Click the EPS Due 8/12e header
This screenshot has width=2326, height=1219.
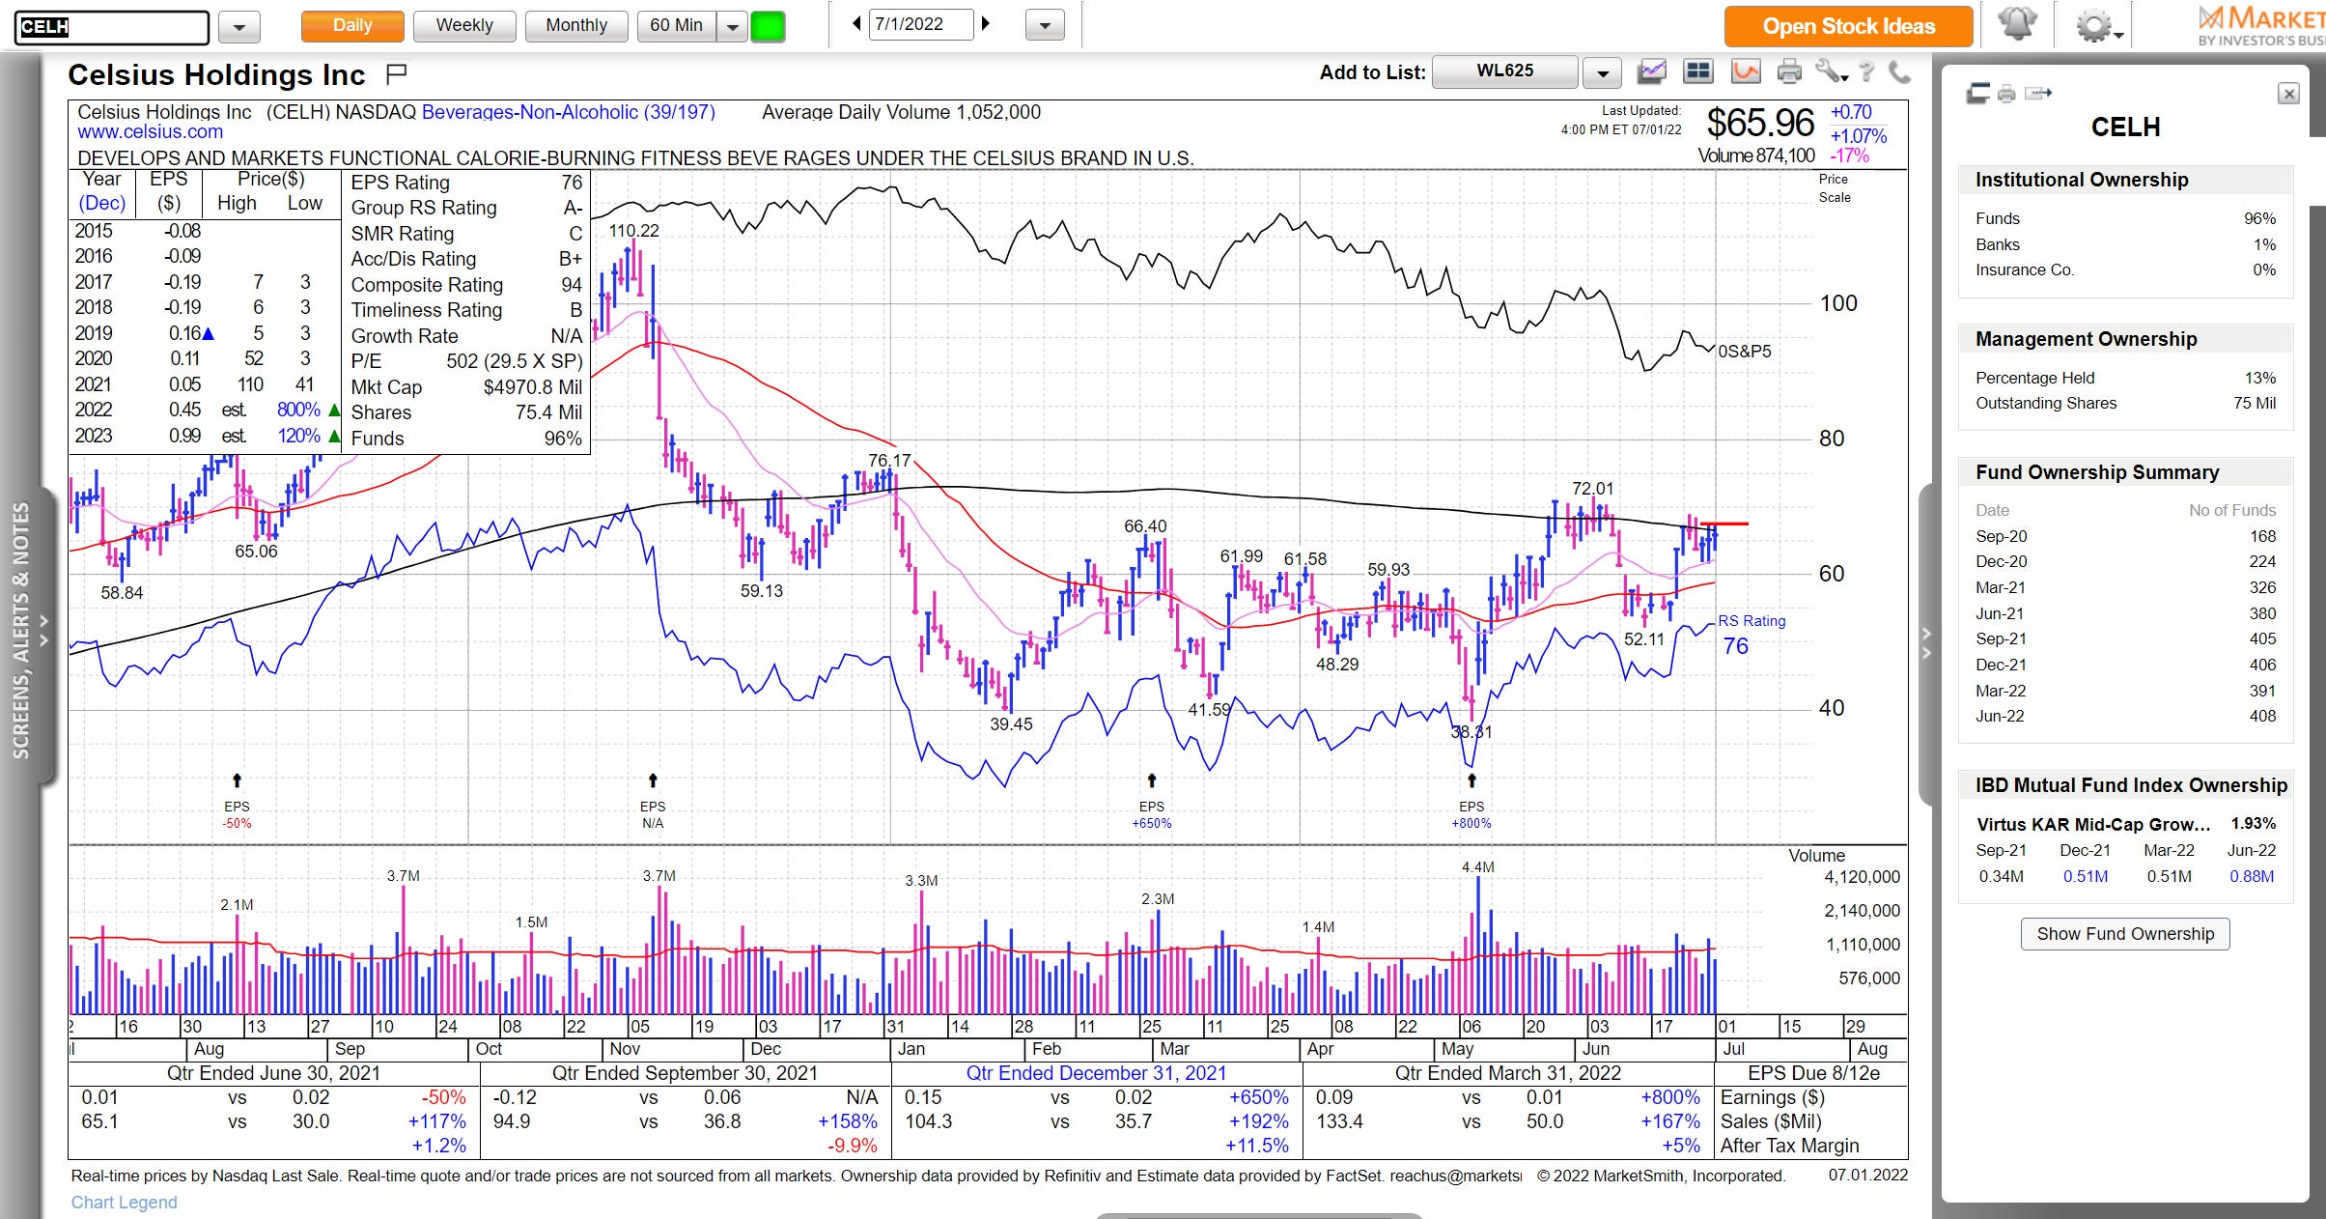1813,1073
